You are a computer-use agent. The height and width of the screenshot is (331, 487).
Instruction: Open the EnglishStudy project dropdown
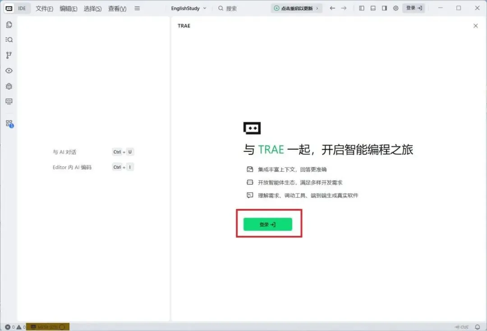[x=188, y=9]
